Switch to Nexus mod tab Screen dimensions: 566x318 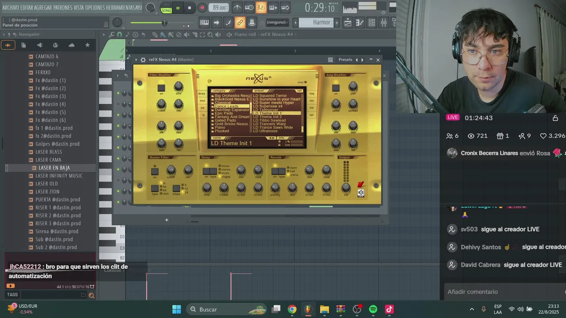[203, 101]
